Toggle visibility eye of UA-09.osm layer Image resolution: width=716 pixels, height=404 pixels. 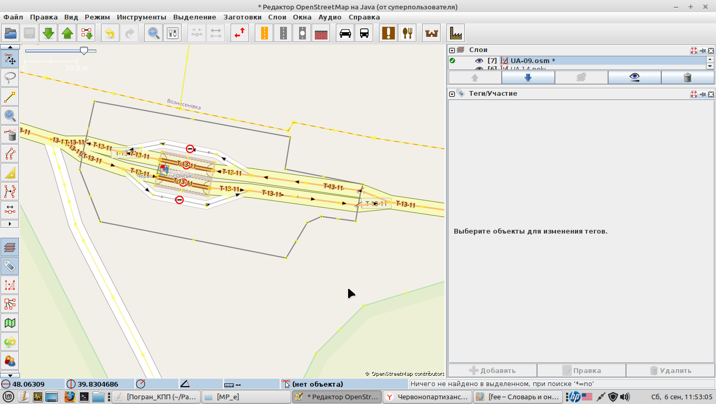pyautogui.click(x=479, y=61)
